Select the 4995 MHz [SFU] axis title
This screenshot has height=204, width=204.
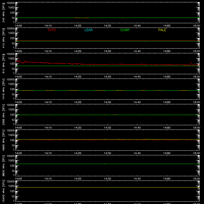4,140
